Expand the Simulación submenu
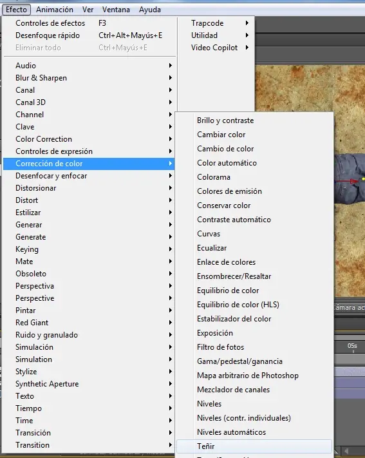Image resolution: width=365 pixels, height=458 pixels. click(89, 347)
